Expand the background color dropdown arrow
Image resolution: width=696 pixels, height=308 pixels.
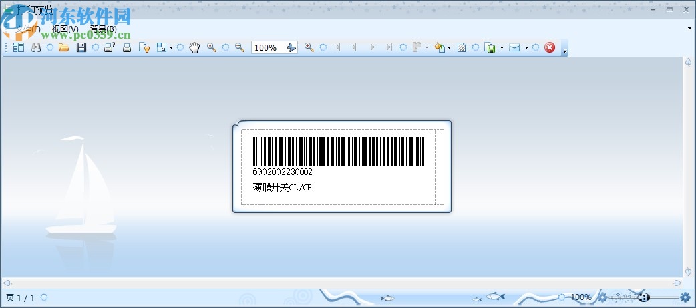[450, 47]
